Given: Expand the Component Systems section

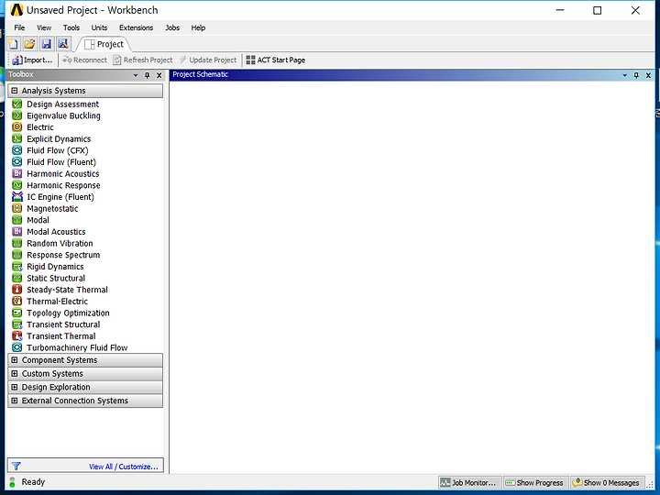Looking at the screenshot, I should point(15,360).
